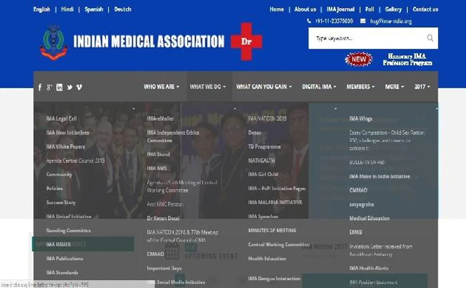Open Honorary IMA Professors Program link
Viewport: 466px width, 288px height.
407,59
